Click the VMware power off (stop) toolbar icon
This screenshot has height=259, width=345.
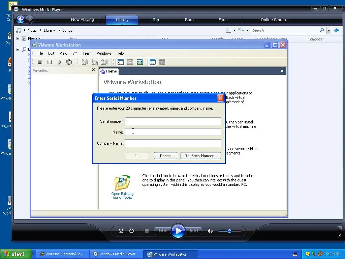(x=40, y=62)
